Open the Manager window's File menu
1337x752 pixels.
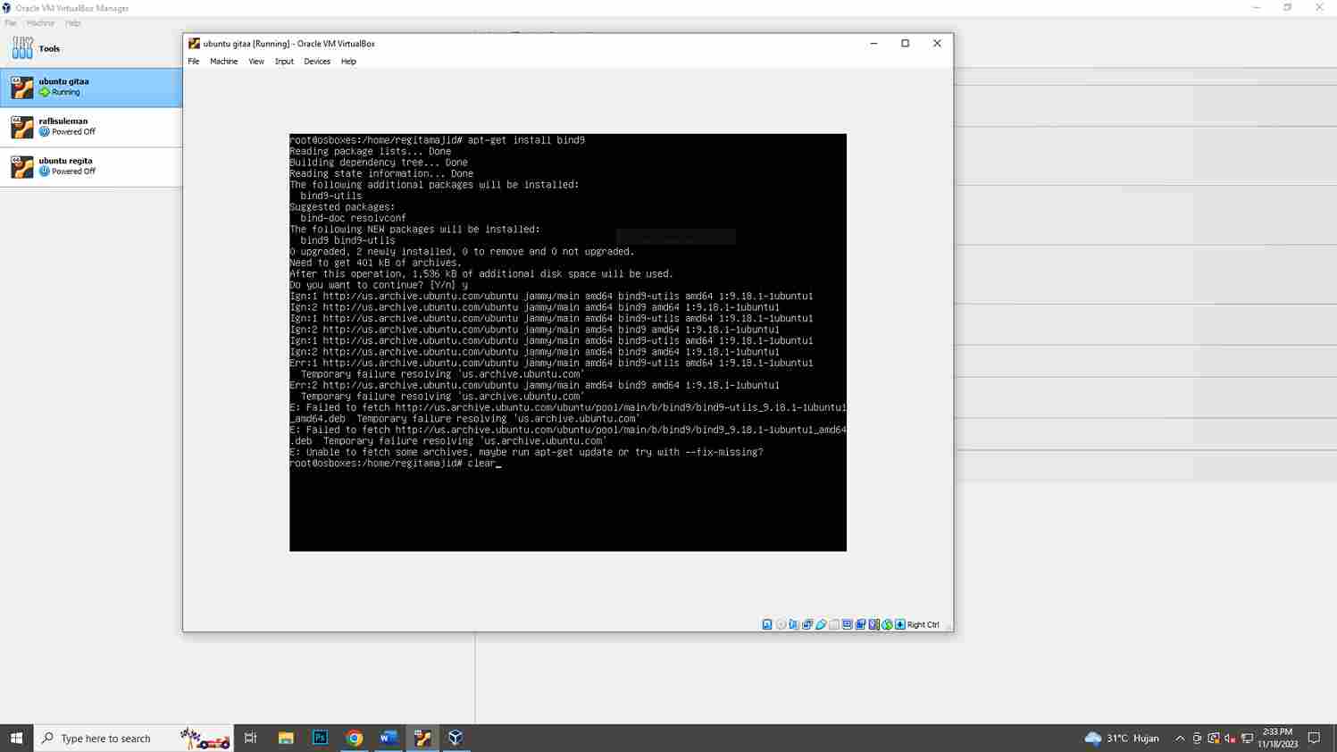[x=11, y=23]
